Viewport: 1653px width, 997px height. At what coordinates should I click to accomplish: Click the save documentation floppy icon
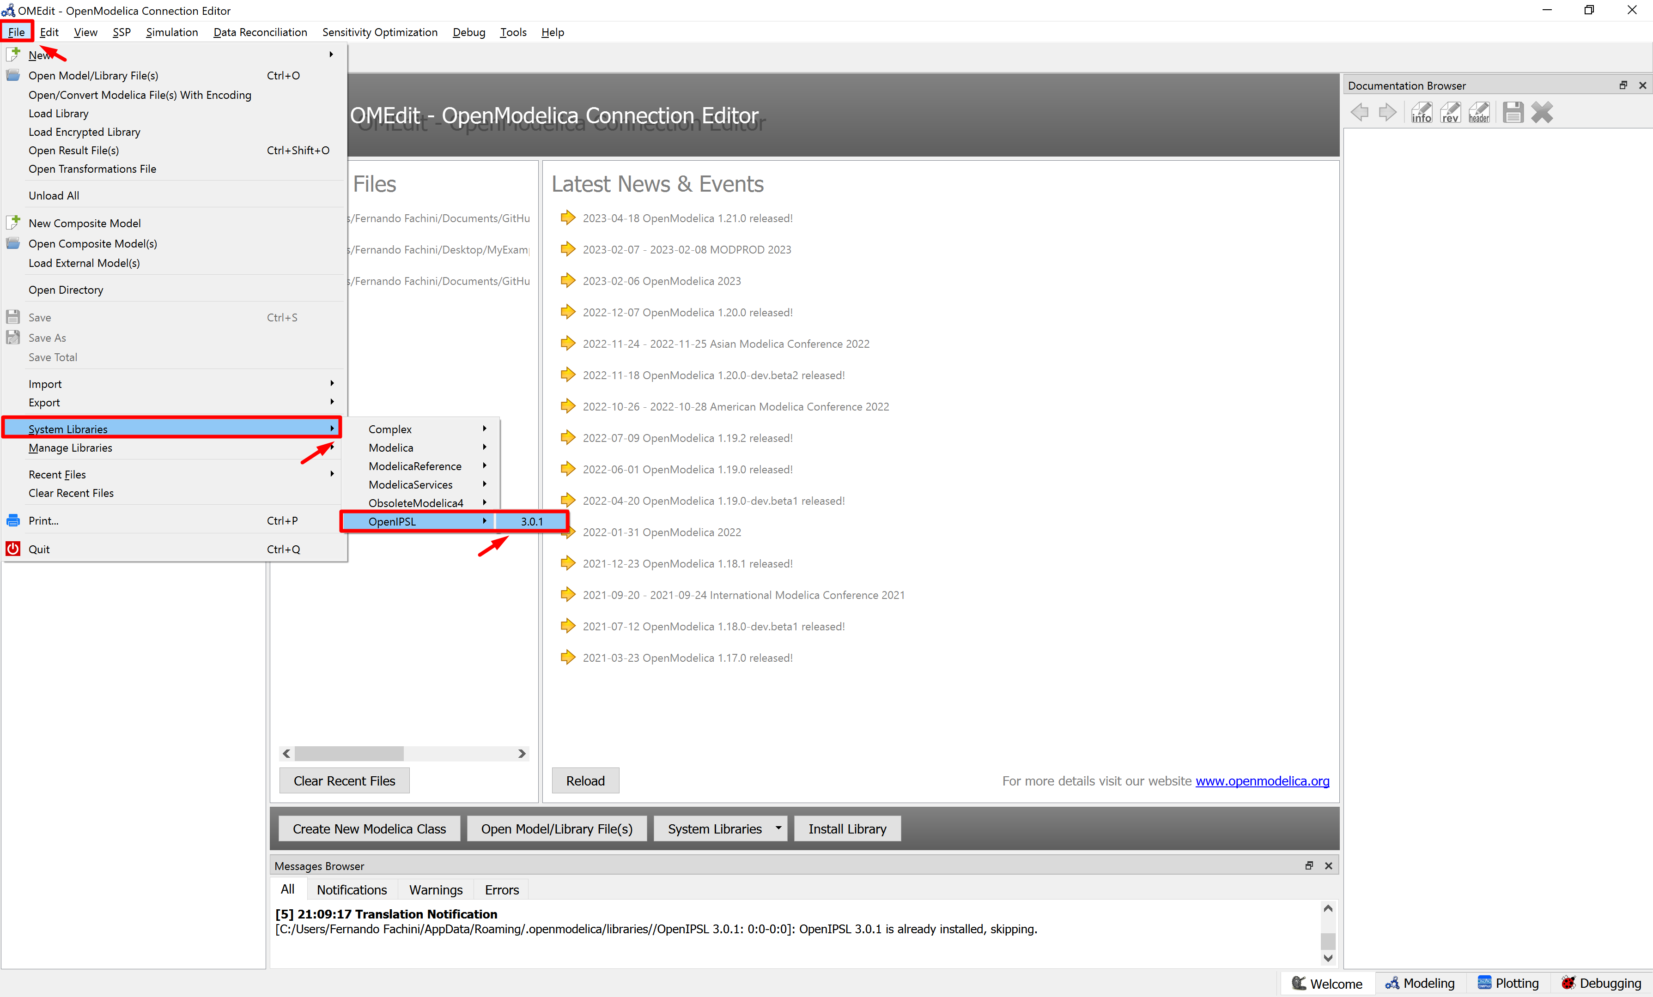tap(1513, 112)
